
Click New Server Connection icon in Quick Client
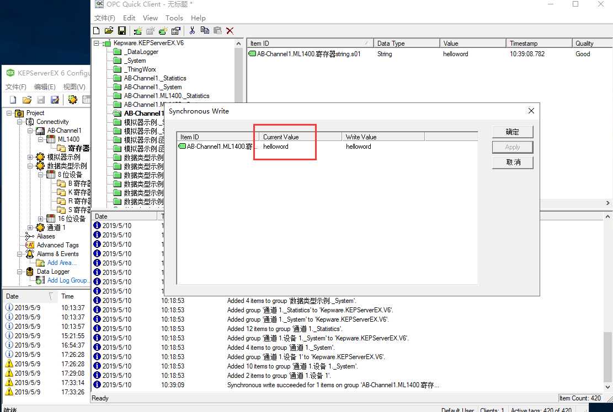137,30
